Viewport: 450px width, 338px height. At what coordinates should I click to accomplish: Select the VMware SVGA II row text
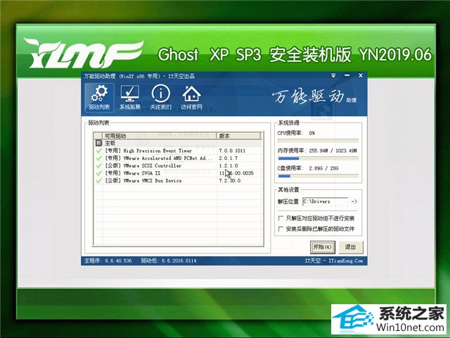click(133, 173)
